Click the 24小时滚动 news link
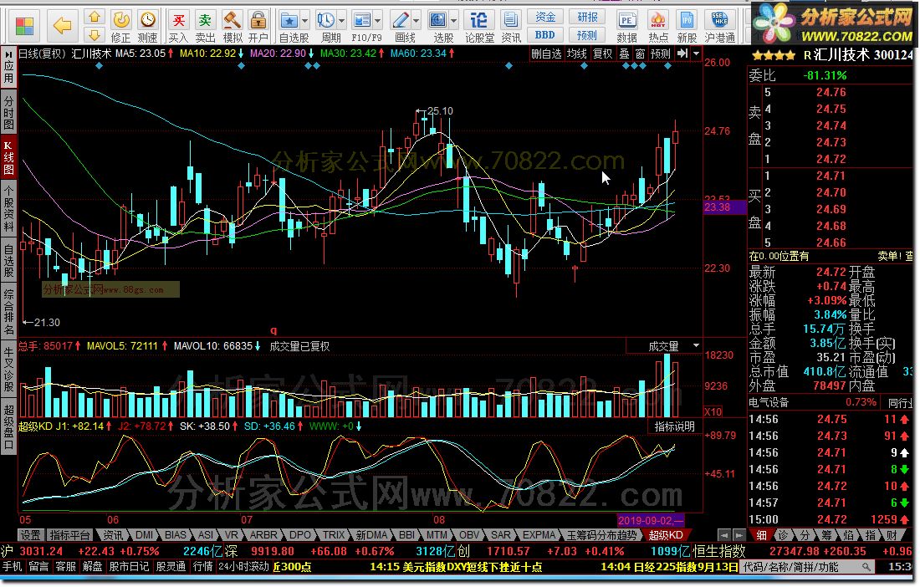The image size is (920, 587). pos(243,566)
